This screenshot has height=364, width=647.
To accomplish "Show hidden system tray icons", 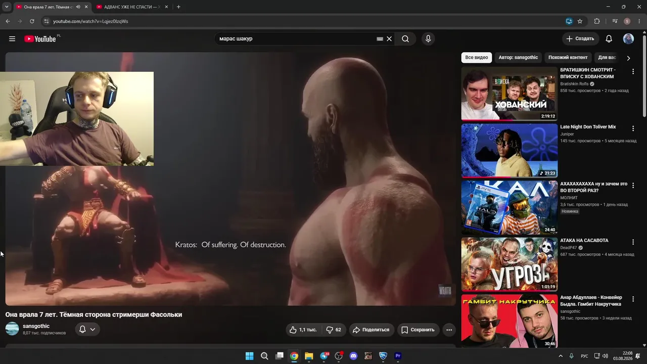I will 560,356.
